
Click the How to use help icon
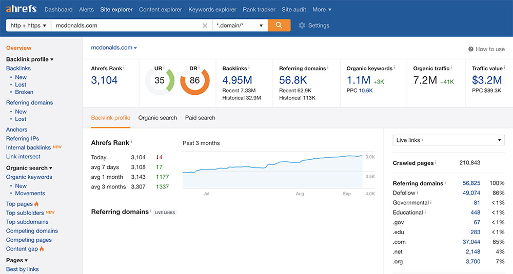click(470, 49)
